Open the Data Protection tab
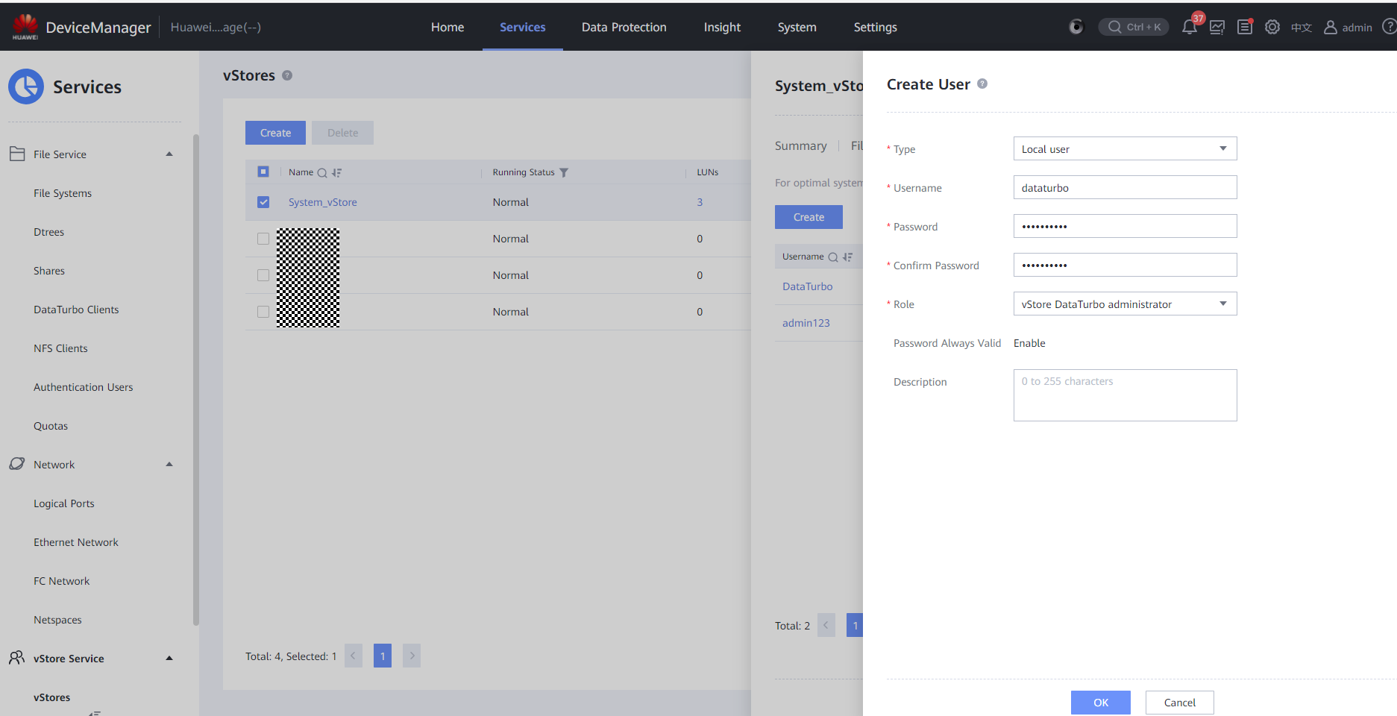The width and height of the screenshot is (1397, 716). (624, 28)
